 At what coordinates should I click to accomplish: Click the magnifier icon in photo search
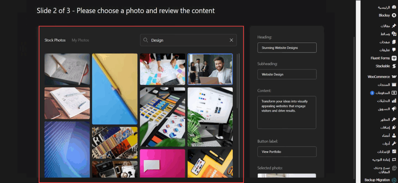point(146,40)
